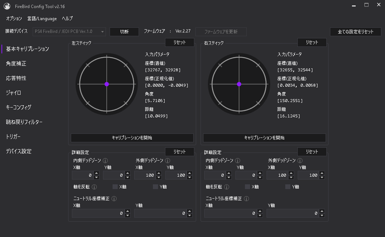Click the 切断 disconnect button
385x237 pixels.
click(124, 32)
